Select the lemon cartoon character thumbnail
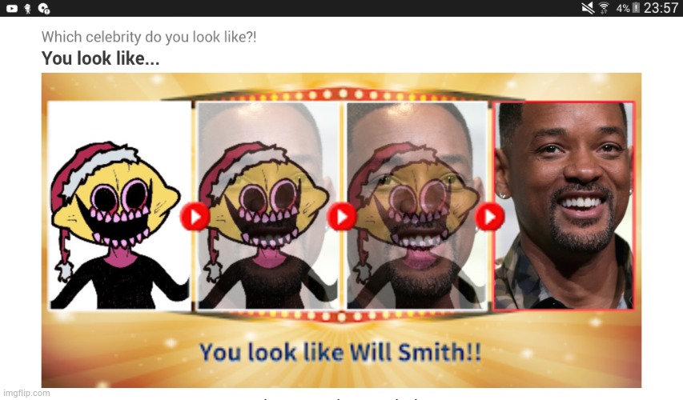The image size is (683, 400). tap(119, 206)
